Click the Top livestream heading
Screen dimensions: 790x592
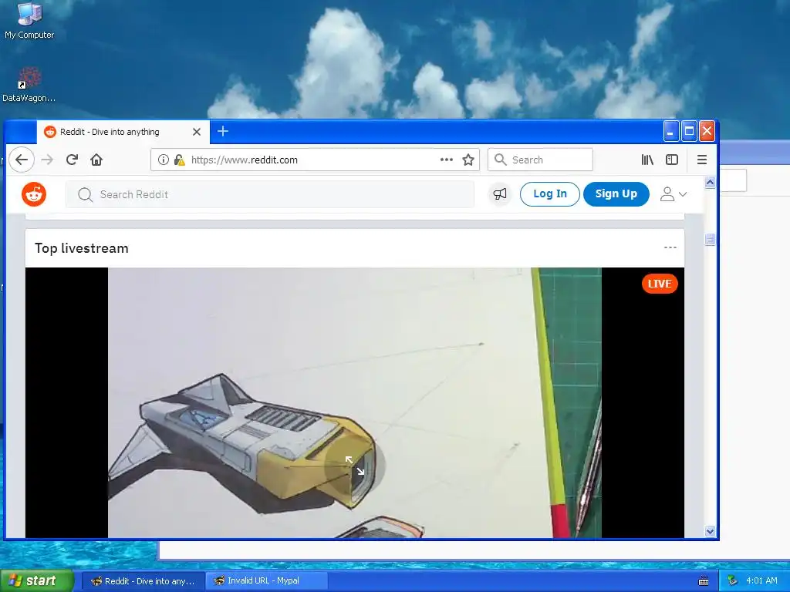tap(82, 248)
